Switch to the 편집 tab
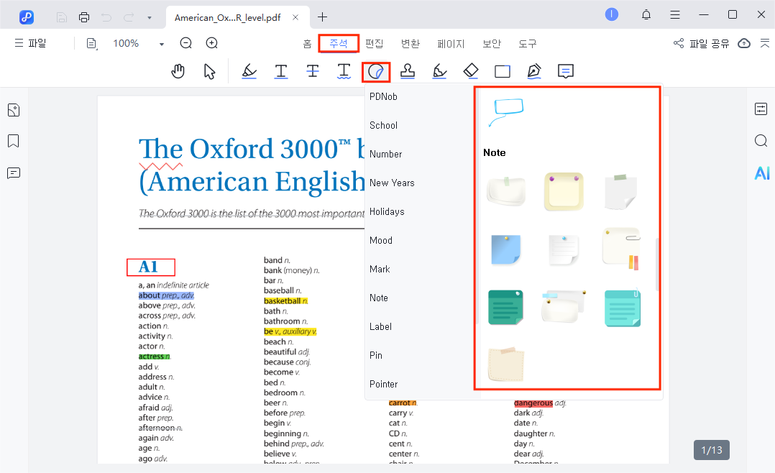This screenshot has width=775, height=473. coord(374,43)
